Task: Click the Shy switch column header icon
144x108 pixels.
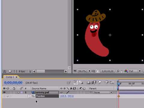Action: [x=61, y=88]
